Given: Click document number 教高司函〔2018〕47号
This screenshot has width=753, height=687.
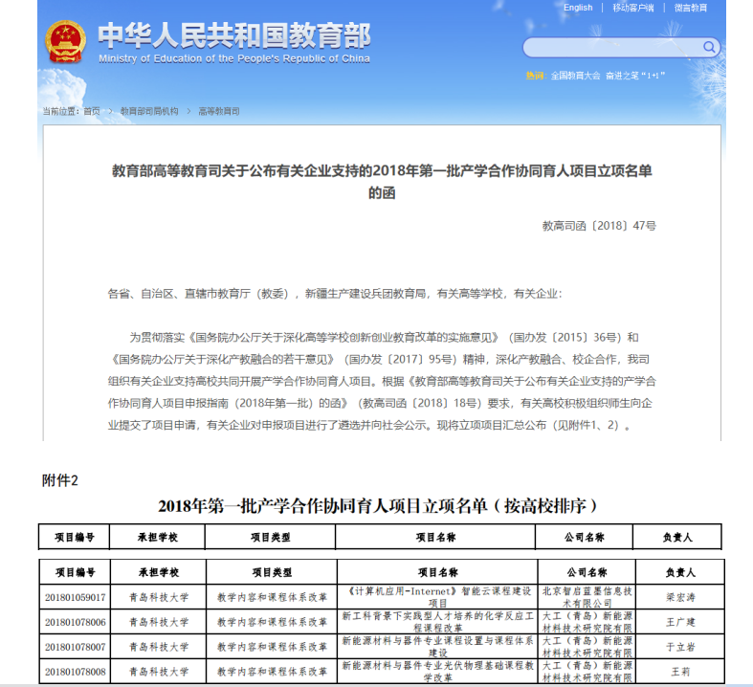Looking at the screenshot, I should tap(599, 226).
